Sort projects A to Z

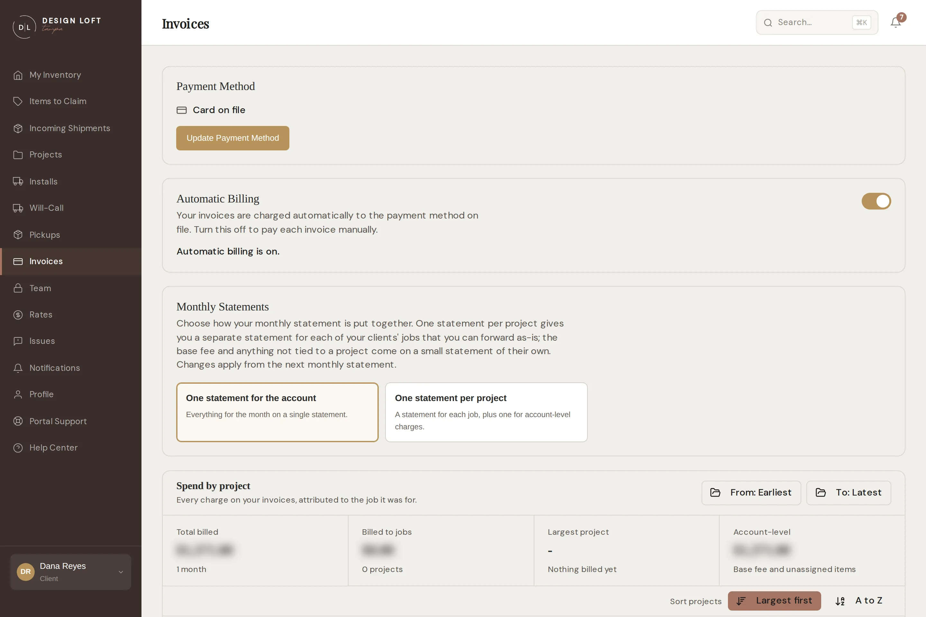tap(859, 601)
